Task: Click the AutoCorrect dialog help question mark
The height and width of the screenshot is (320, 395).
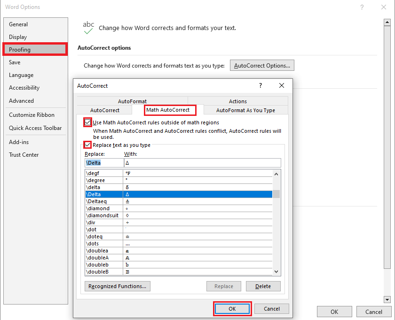Action: tap(261, 86)
